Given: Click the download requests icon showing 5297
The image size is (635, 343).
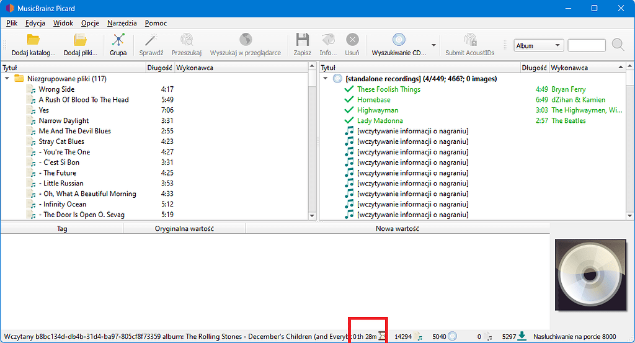Looking at the screenshot, I should click(x=522, y=336).
